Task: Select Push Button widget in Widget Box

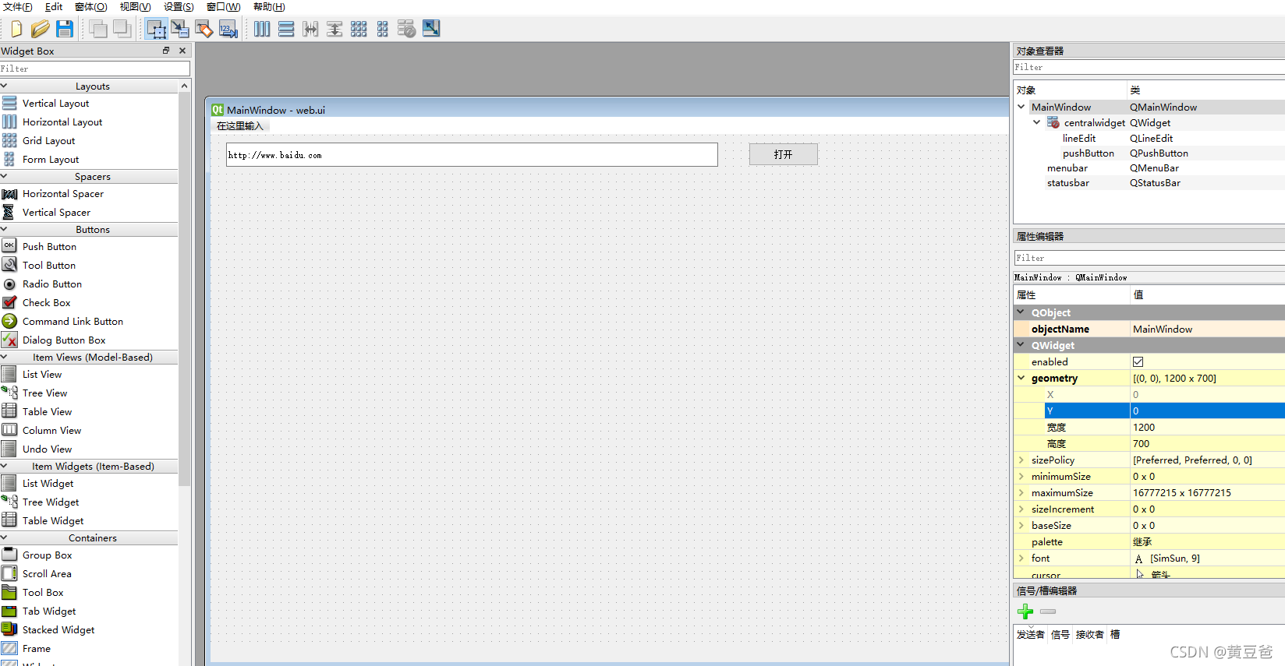Action: click(x=49, y=246)
